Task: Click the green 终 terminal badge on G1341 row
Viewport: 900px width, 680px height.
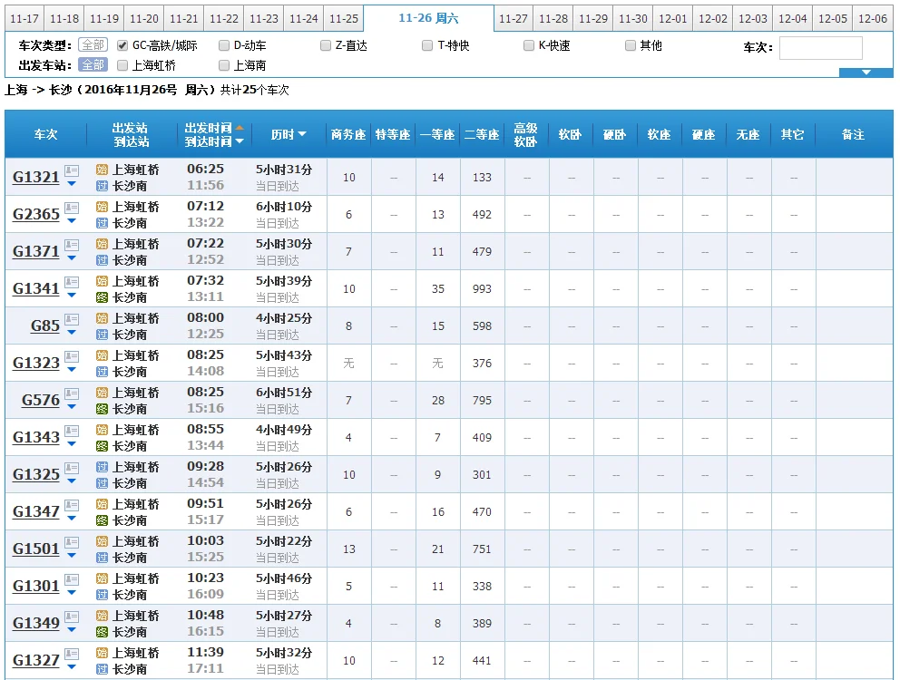Action: pos(103,297)
